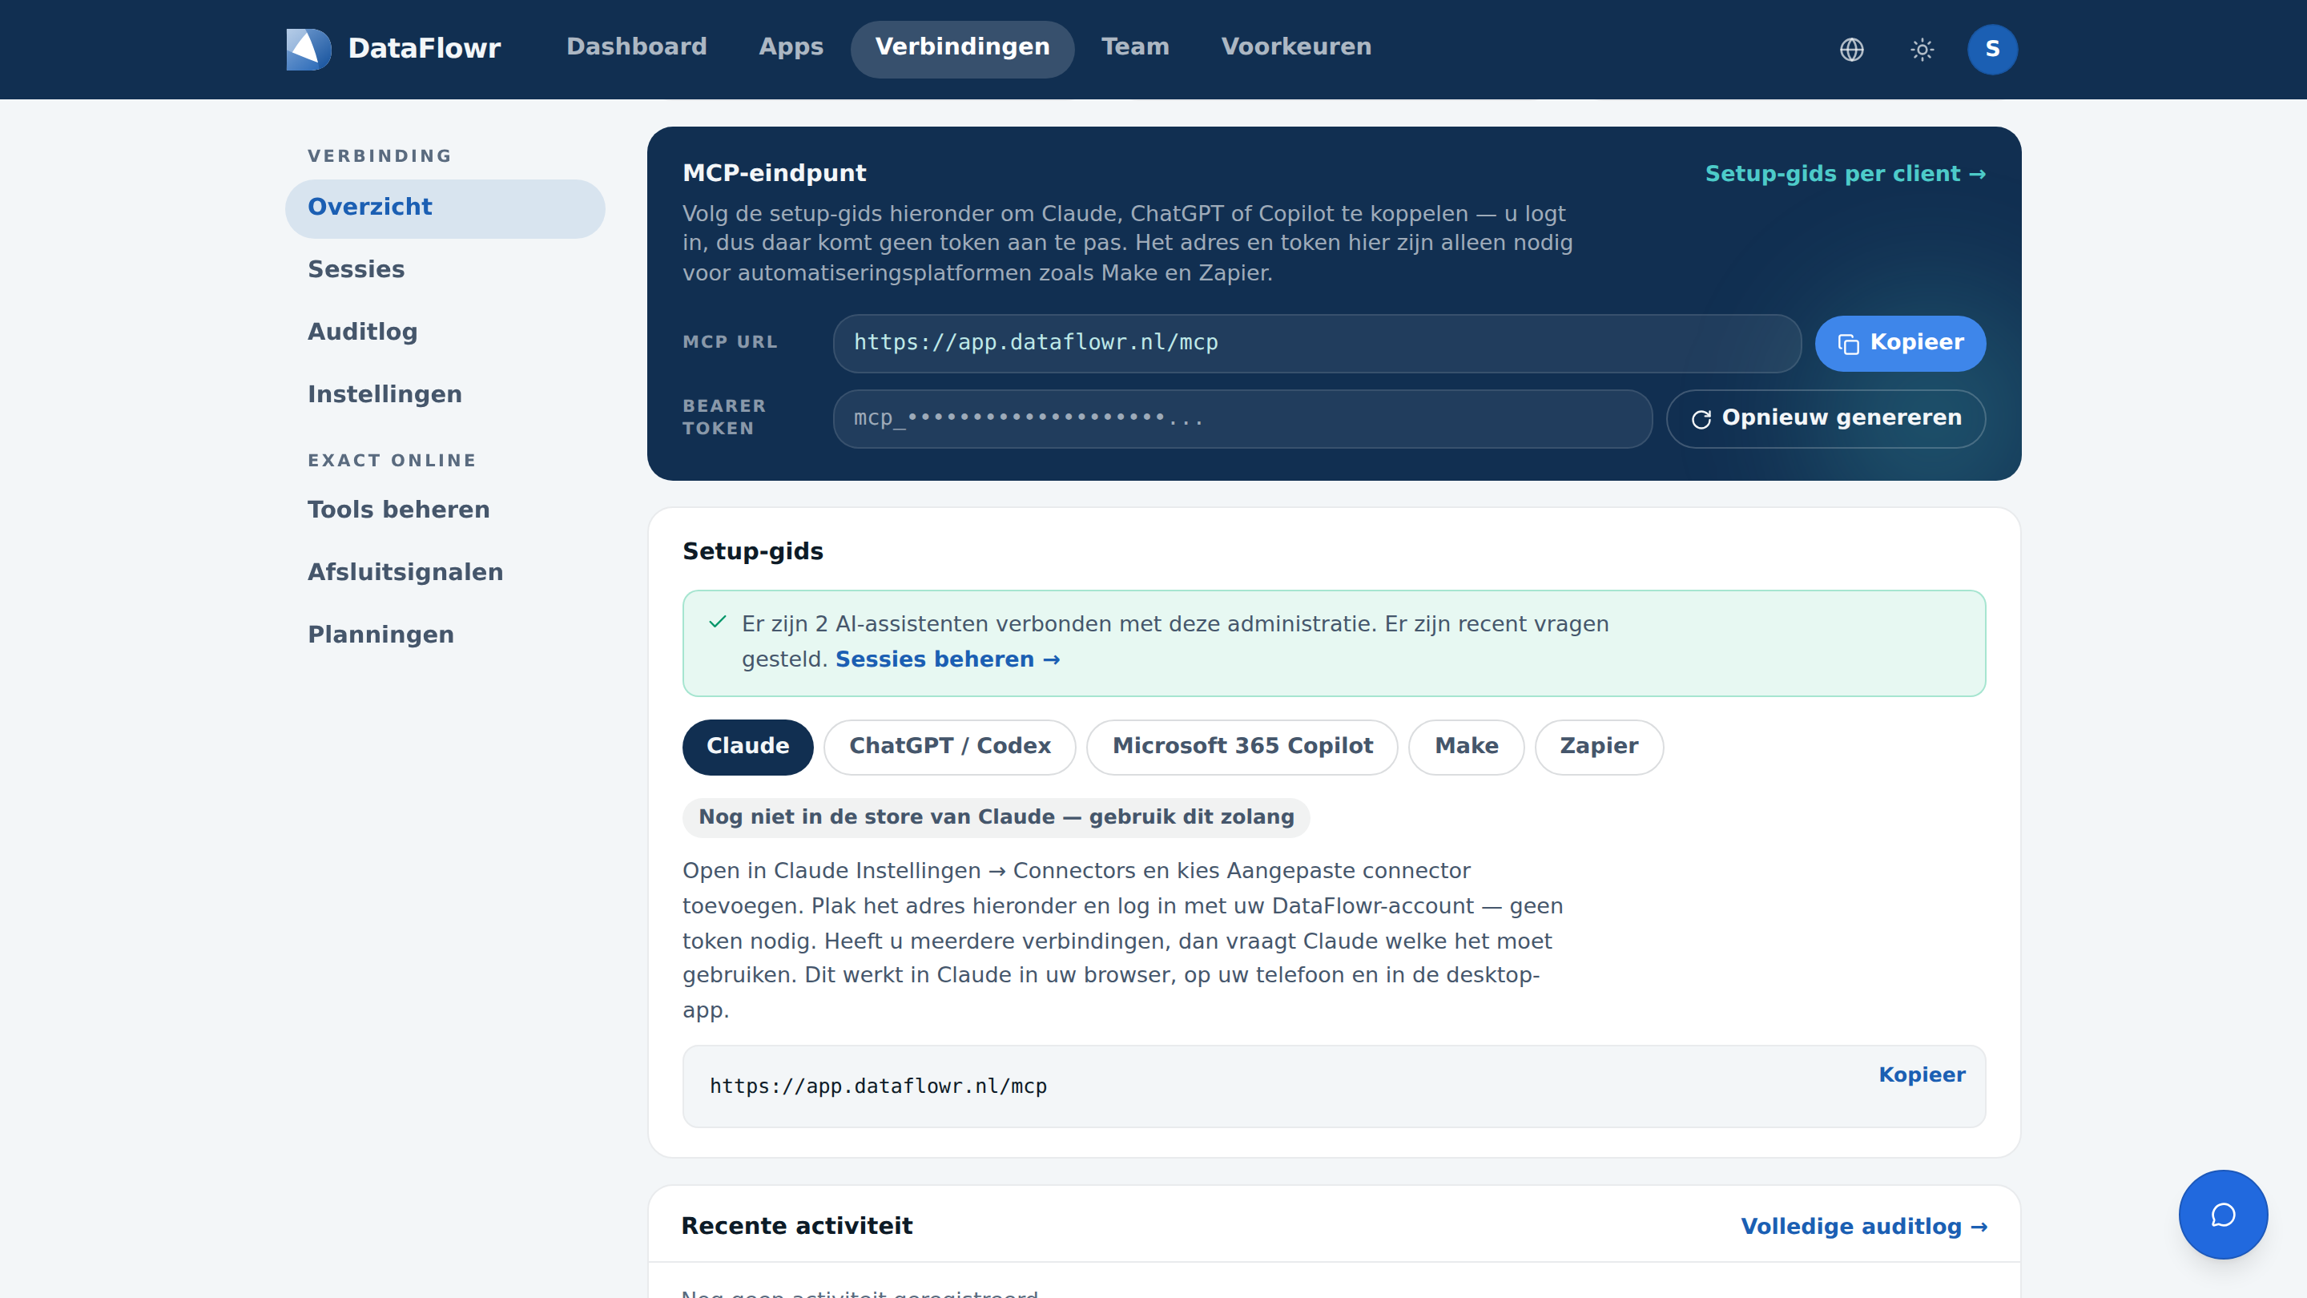The height and width of the screenshot is (1298, 2307).
Task: Click the EXACT ONLINE section label
Action: [x=392, y=461]
